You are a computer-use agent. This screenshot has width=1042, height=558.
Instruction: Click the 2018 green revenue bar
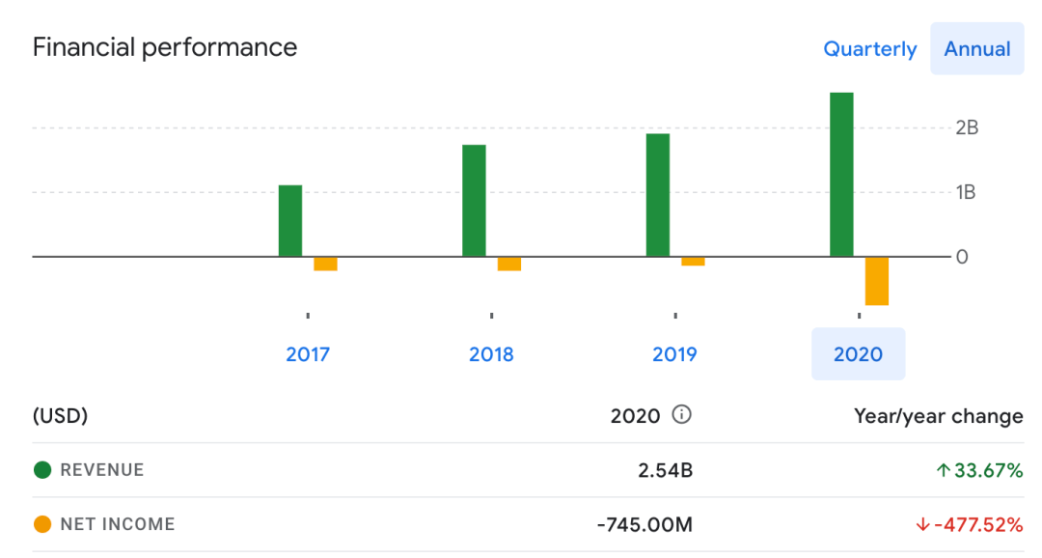(474, 201)
